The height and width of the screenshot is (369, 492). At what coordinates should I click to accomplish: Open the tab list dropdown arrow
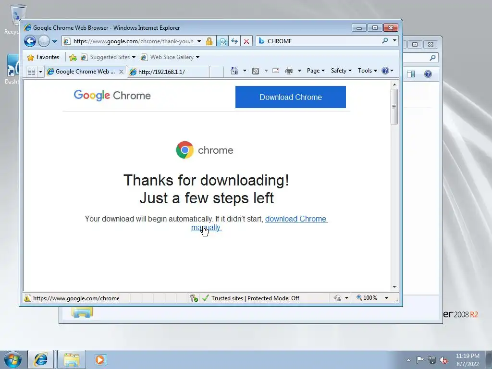40,72
